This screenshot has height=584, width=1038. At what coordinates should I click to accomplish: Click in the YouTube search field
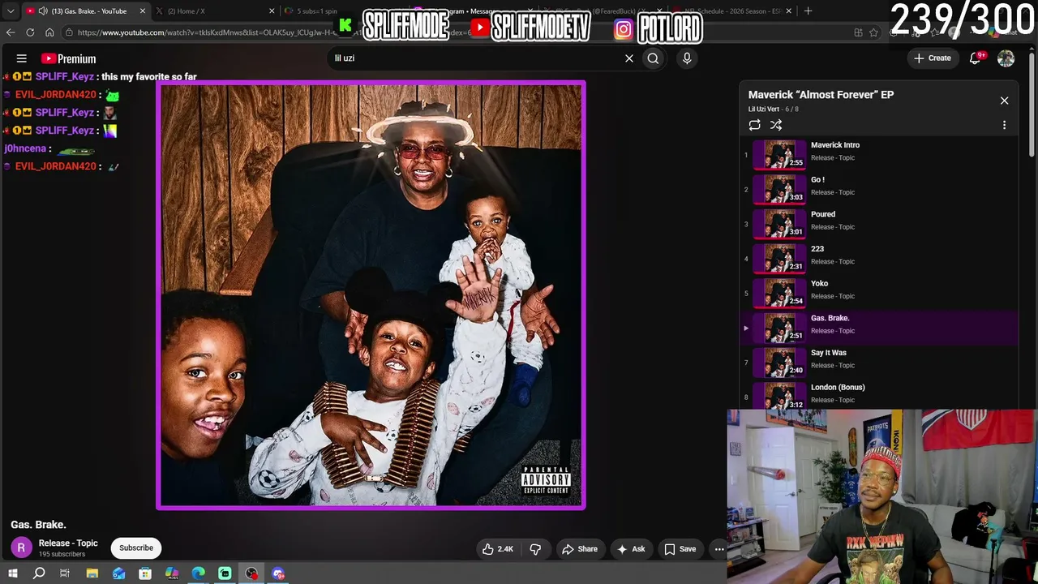477,58
